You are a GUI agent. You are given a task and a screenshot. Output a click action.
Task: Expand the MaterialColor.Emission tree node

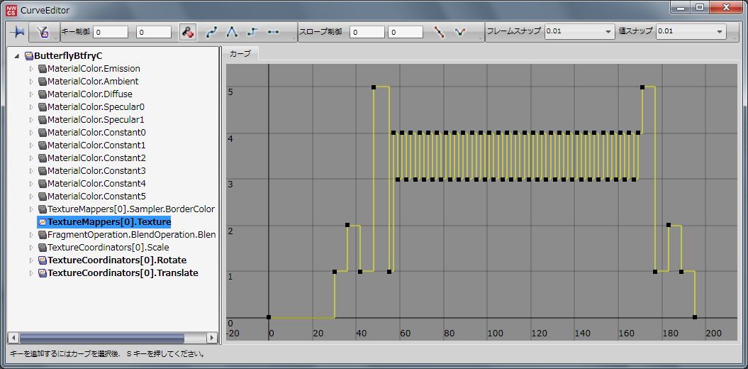pyautogui.click(x=30, y=69)
